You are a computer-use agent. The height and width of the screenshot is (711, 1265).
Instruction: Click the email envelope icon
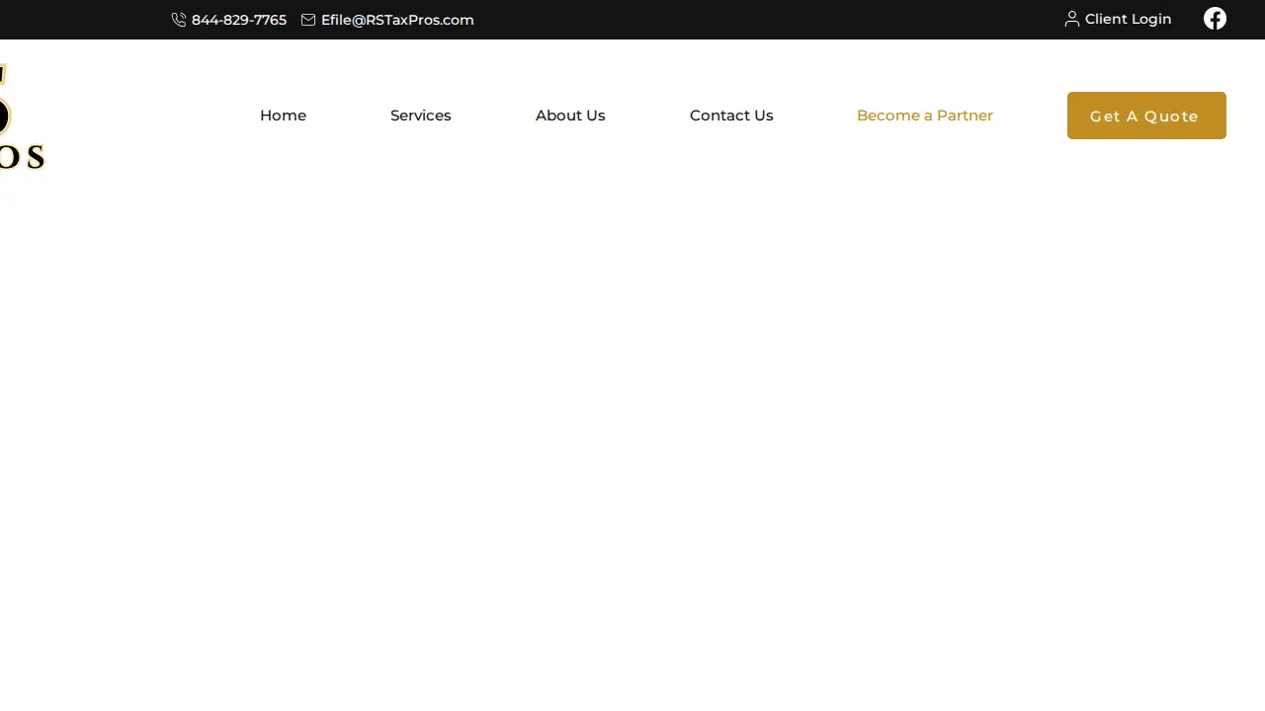click(308, 20)
